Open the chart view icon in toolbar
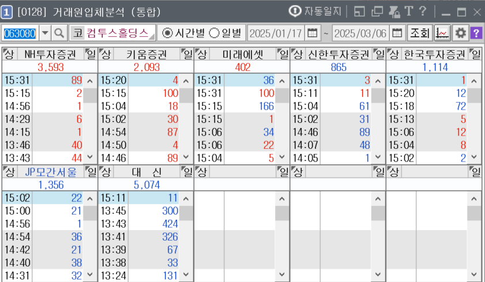 (442, 33)
